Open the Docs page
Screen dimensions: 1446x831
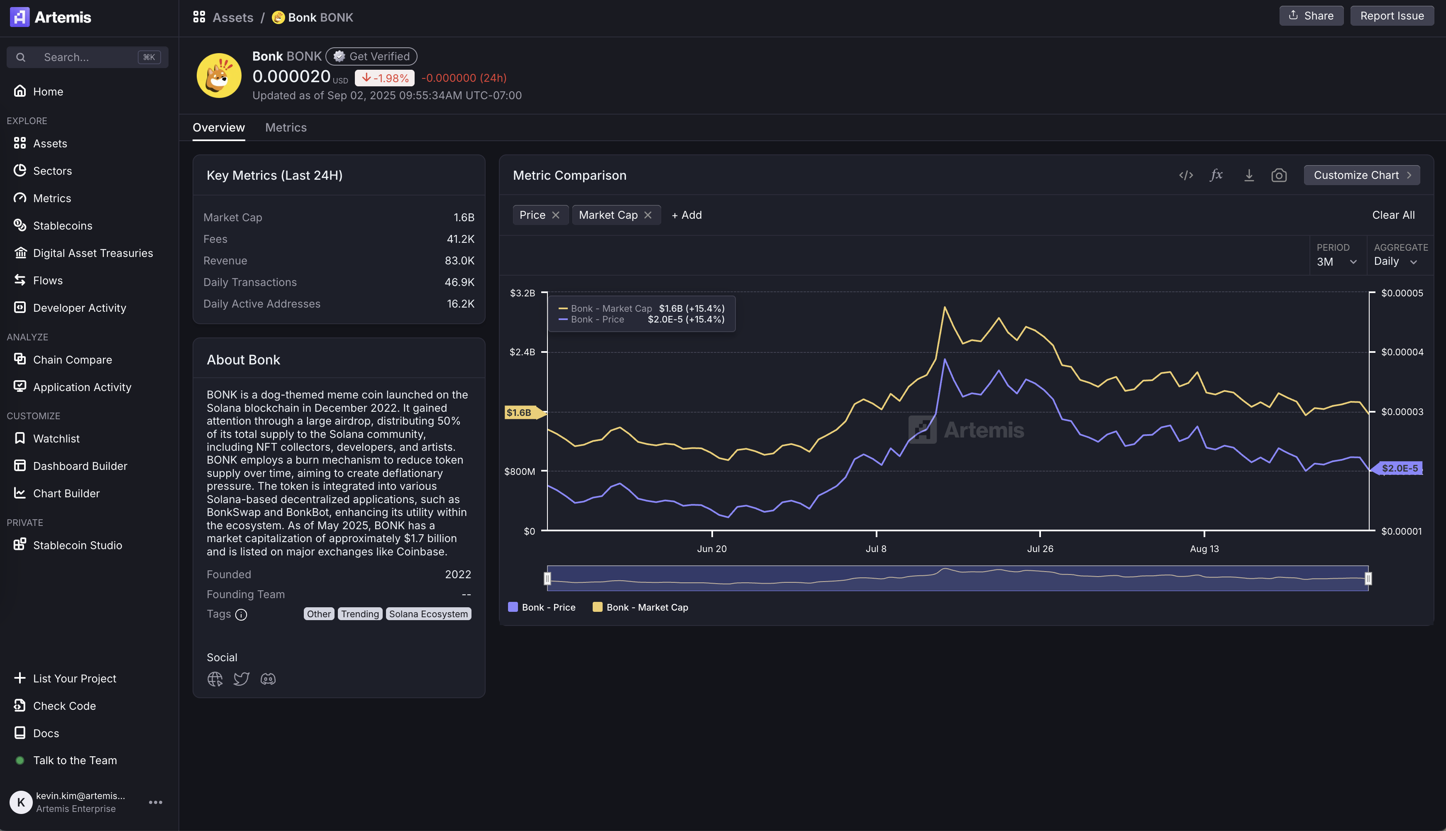point(36,733)
